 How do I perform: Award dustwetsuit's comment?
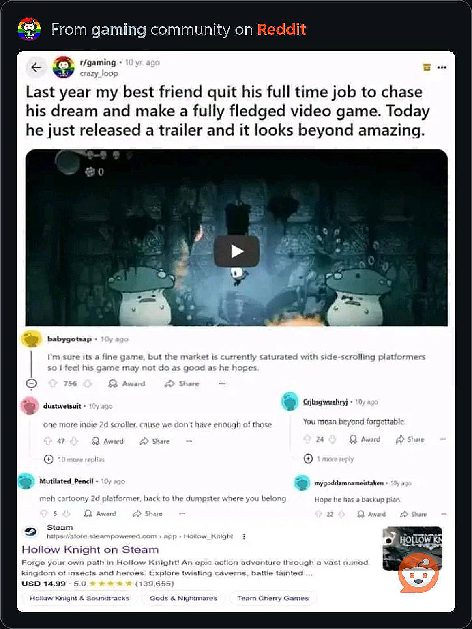click(107, 441)
